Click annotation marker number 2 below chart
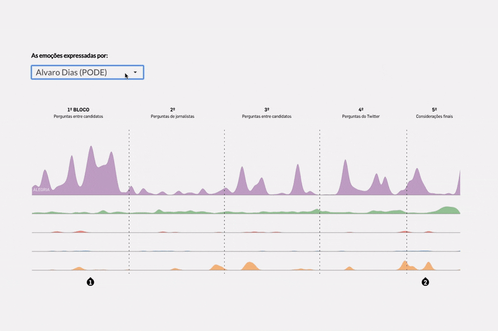This screenshot has width=498, height=331. tap(425, 282)
